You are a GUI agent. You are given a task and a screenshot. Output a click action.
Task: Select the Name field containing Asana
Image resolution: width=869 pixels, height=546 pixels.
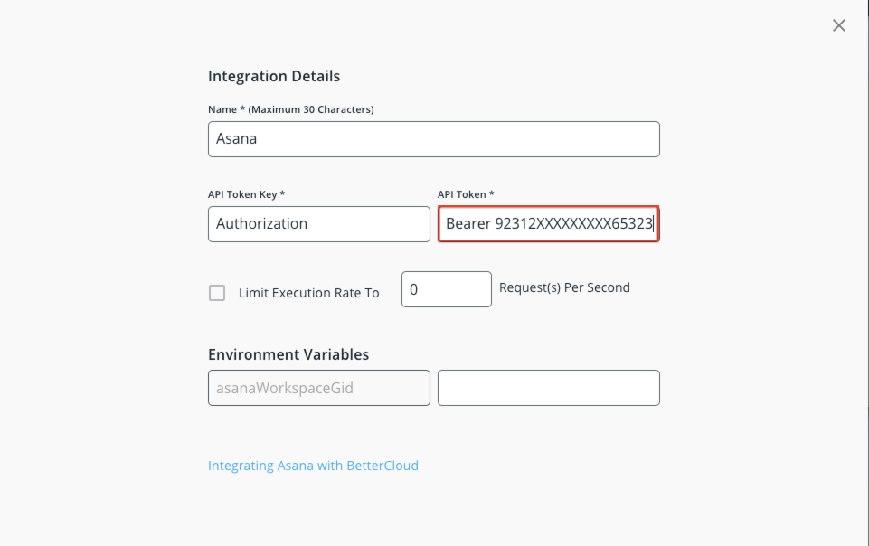point(434,138)
